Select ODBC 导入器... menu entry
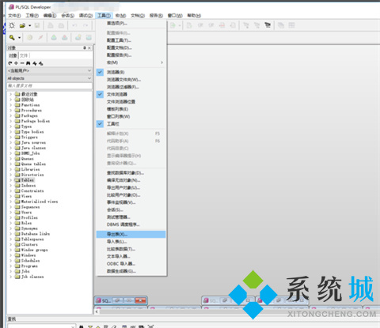Viewport: 380px width, 328px height. [131, 264]
